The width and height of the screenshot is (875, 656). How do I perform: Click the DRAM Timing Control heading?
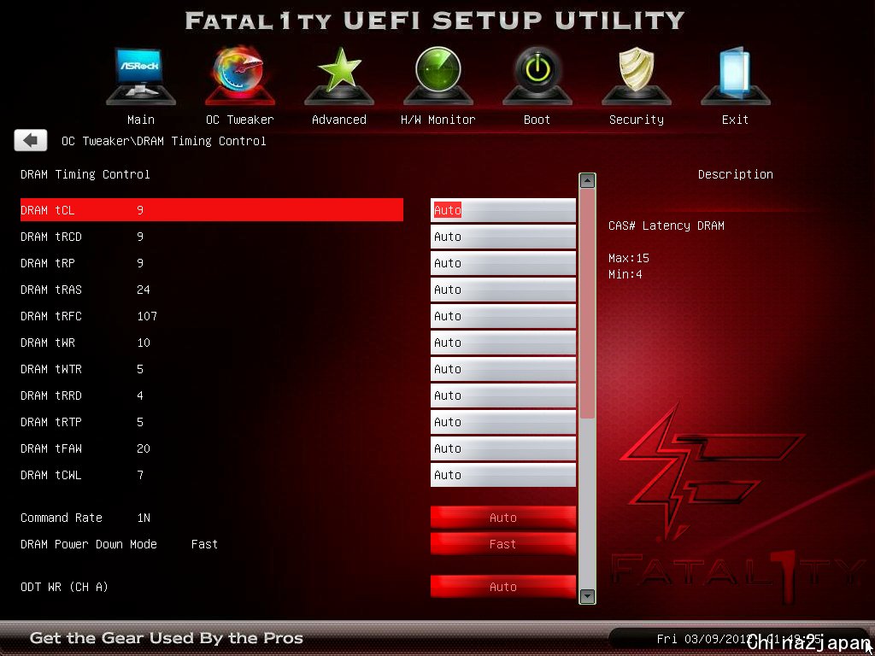pyautogui.click(x=85, y=174)
